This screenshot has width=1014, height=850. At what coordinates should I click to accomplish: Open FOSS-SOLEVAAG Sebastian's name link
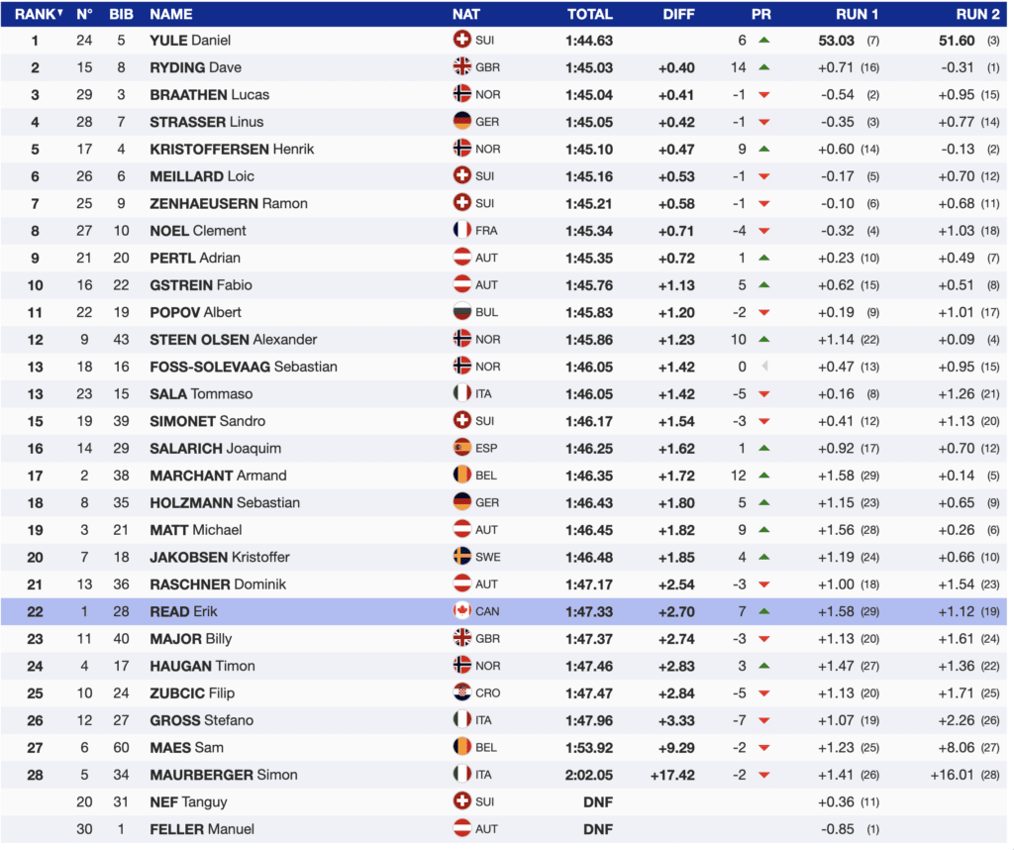[243, 367]
